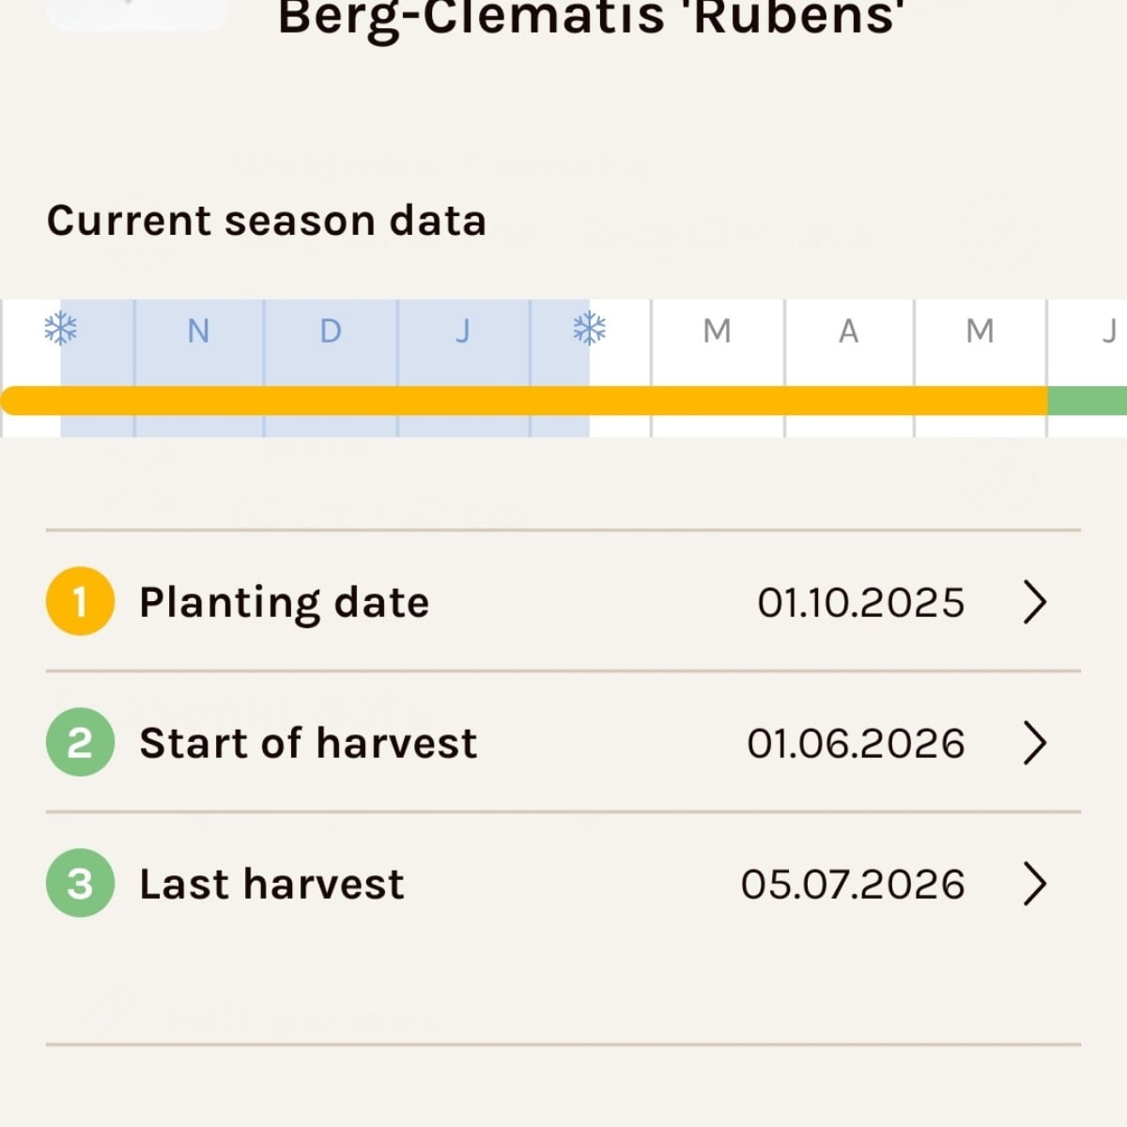Click the green number 2 badge

(x=80, y=742)
